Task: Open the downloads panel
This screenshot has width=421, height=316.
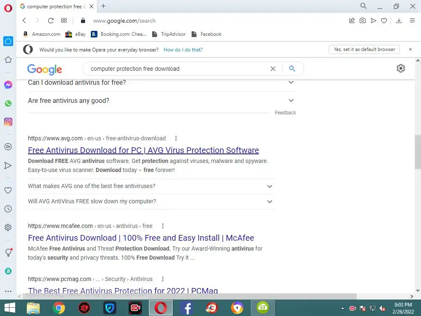Action: coord(399,21)
